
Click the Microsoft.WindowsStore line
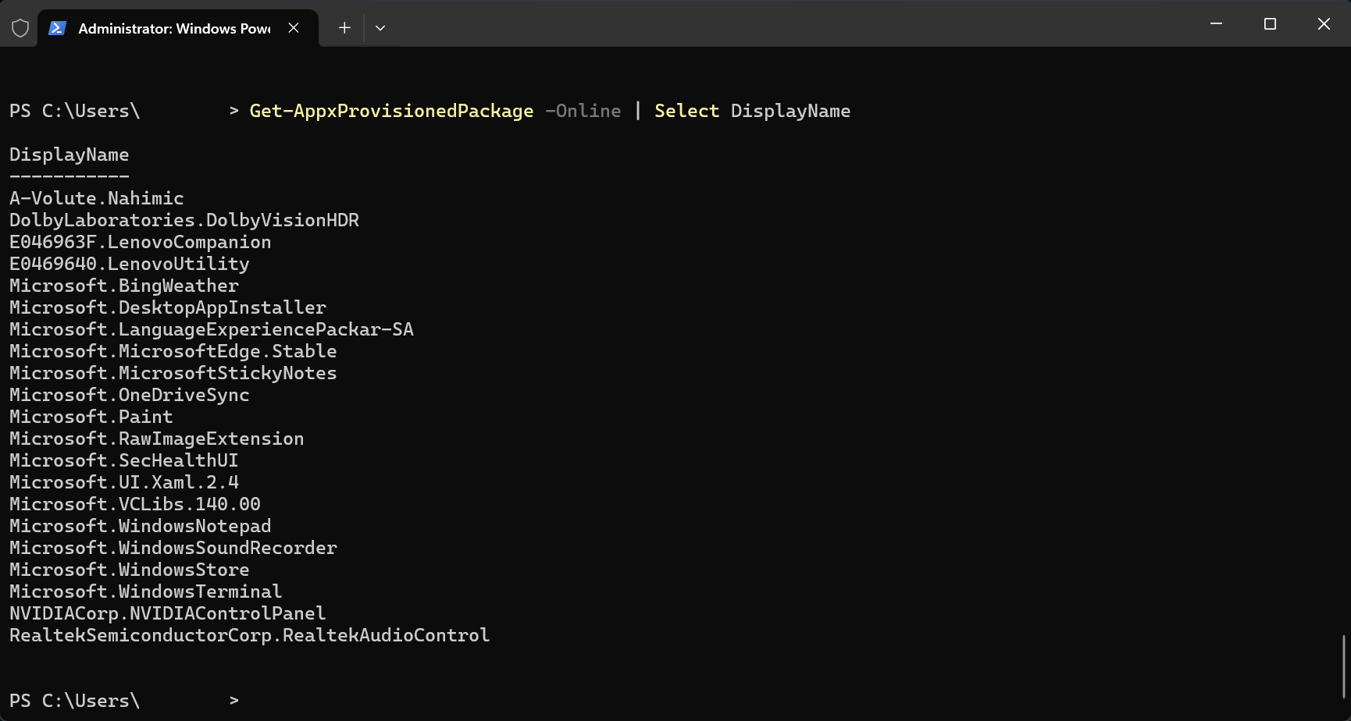click(130, 570)
